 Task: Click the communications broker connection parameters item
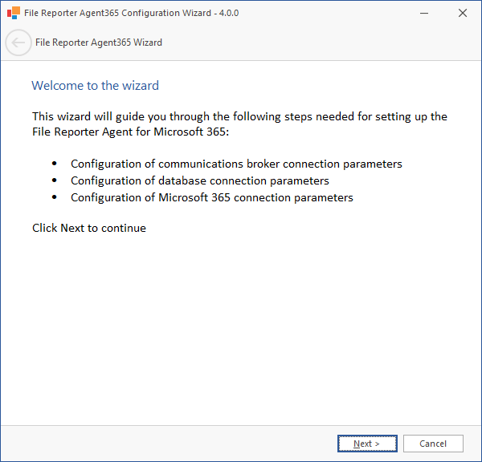coord(236,164)
